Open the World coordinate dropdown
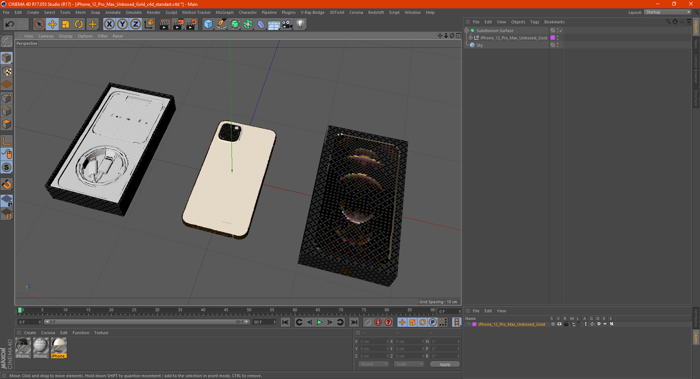Viewport: 700px width, 379px height. [x=374, y=364]
